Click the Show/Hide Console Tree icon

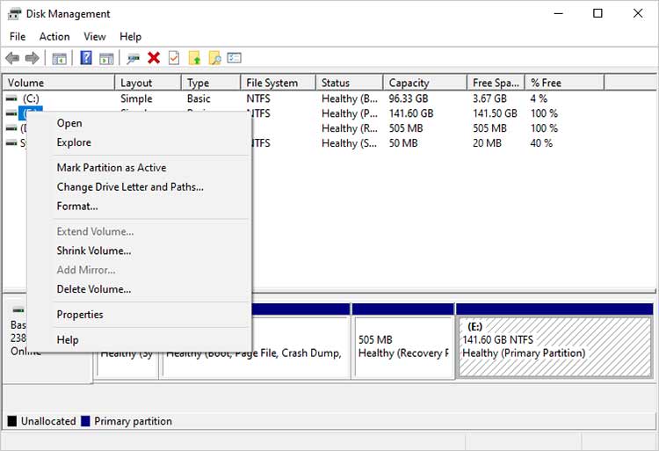pos(59,58)
